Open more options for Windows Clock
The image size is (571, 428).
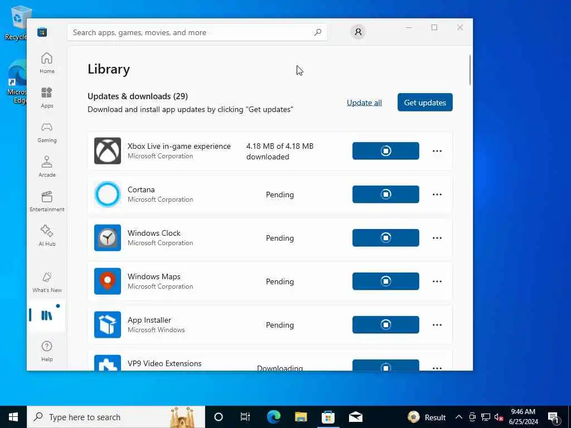(x=437, y=237)
